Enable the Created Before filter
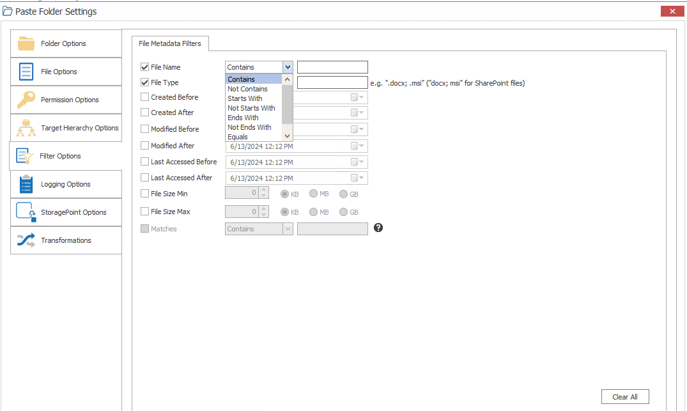 click(144, 97)
